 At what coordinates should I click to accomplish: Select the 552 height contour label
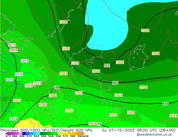tap(107, 65)
